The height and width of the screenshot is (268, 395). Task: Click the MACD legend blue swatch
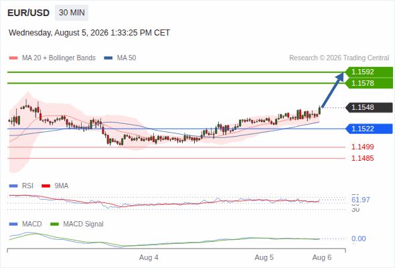point(13,224)
